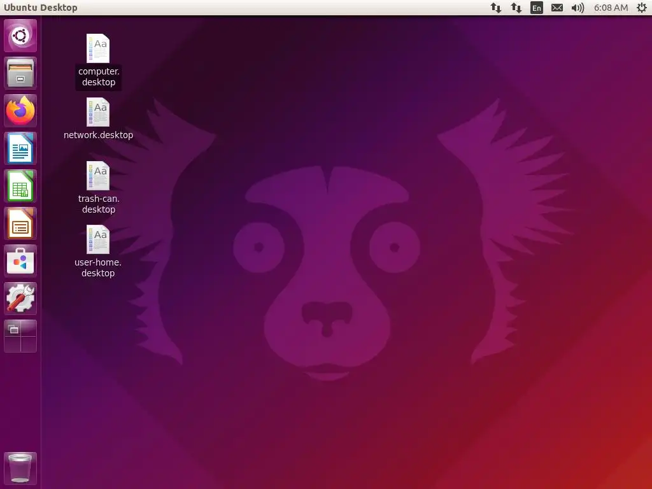Open the second network arrows indicator
The height and width of the screenshot is (489, 652).
pyautogui.click(x=516, y=8)
